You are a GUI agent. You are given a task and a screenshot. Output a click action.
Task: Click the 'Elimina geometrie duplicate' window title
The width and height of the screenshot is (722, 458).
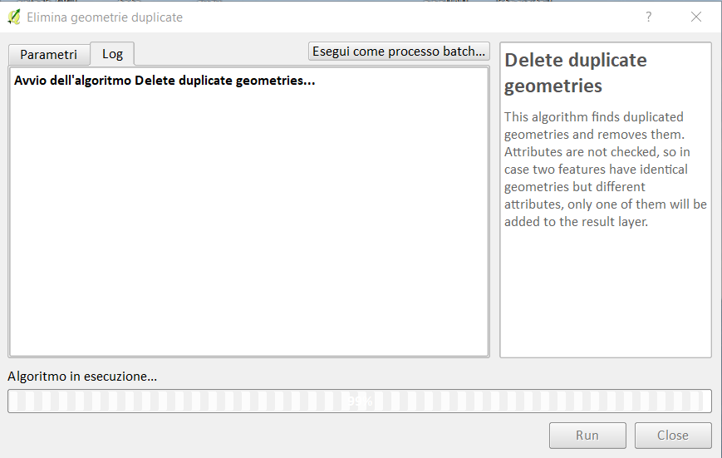(105, 17)
